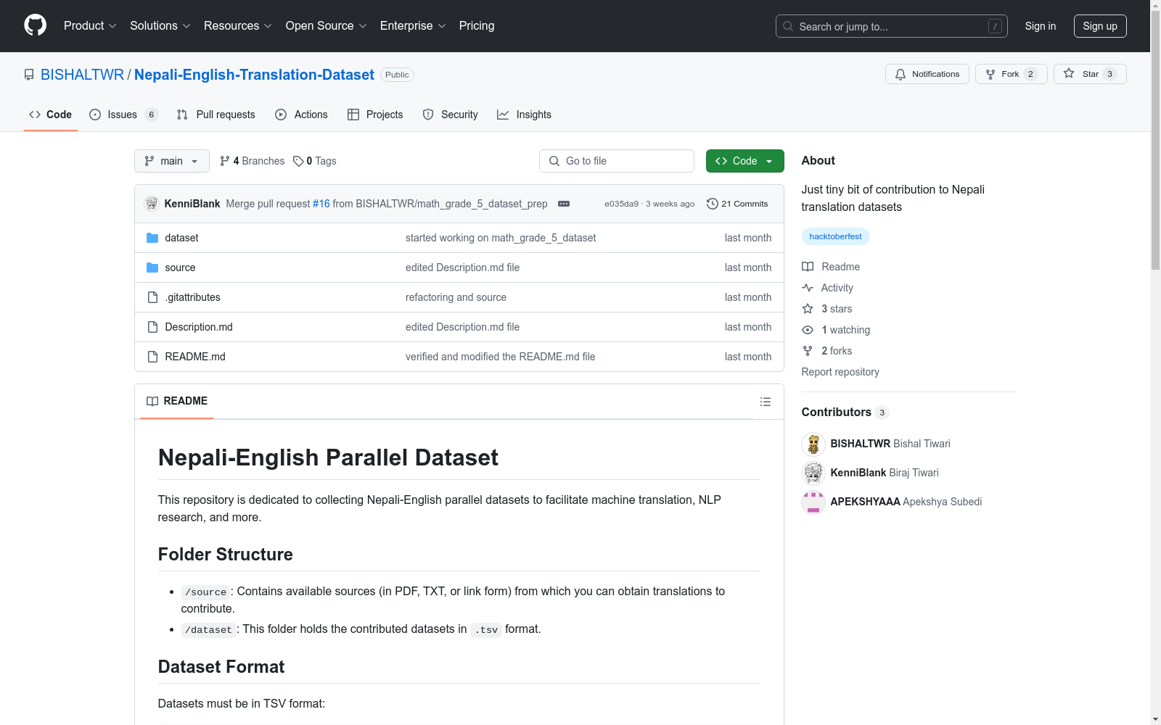Image resolution: width=1161 pixels, height=725 pixels.
Task: Expand the Product menu
Action: point(90,26)
